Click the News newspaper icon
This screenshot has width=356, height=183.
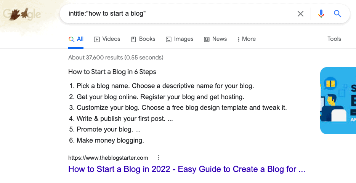click(x=207, y=39)
